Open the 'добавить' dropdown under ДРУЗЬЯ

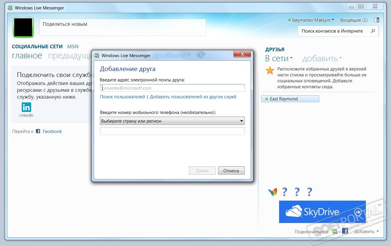pos(322,59)
